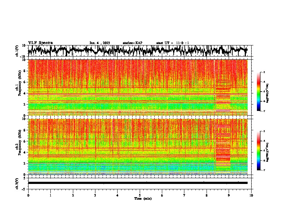Click the log(PSD) label beside ch.2 colorbar
The width and height of the screenshot is (283, 219).
click(267, 152)
